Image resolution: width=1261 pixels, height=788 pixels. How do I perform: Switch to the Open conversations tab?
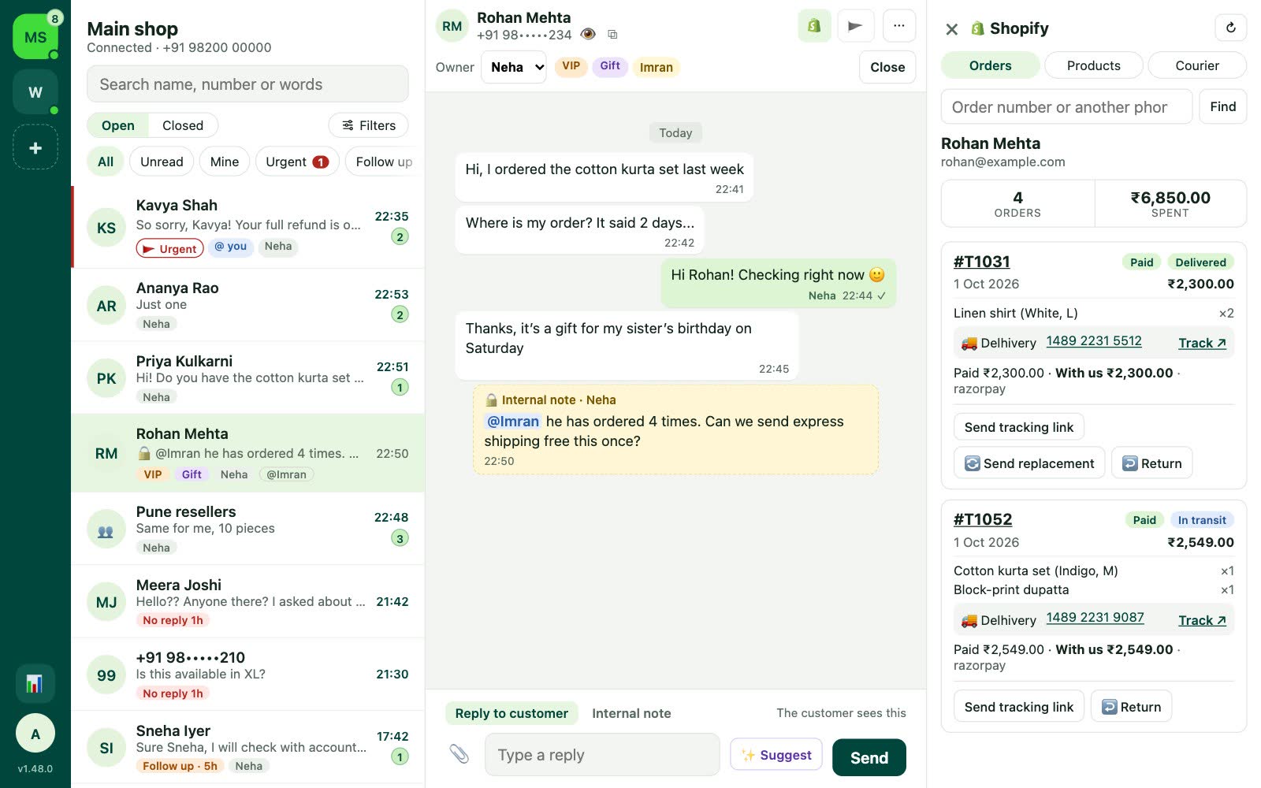118,125
